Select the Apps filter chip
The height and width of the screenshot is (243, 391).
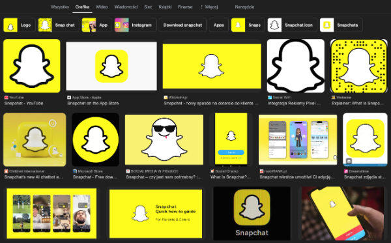[x=219, y=25]
